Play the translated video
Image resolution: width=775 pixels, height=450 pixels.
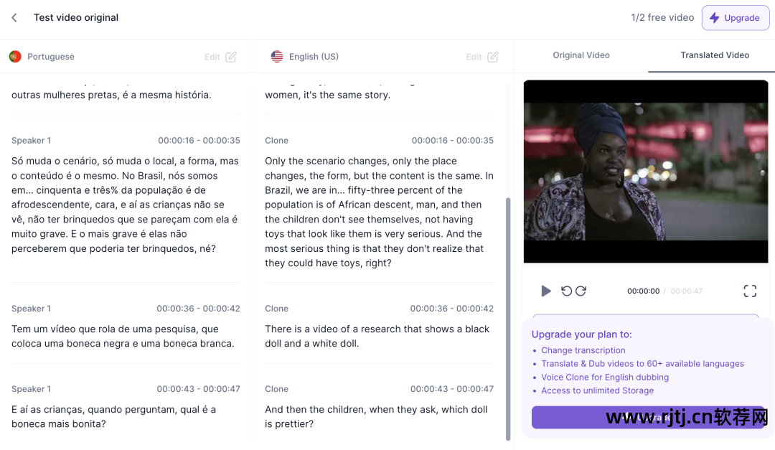pos(545,291)
